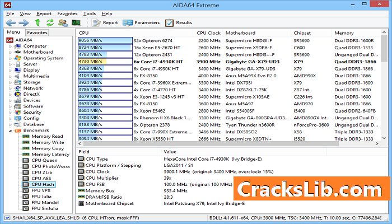Click the Report button in toolbar
This screenshot has height=224, width=392.
click(x=105, y=23)
